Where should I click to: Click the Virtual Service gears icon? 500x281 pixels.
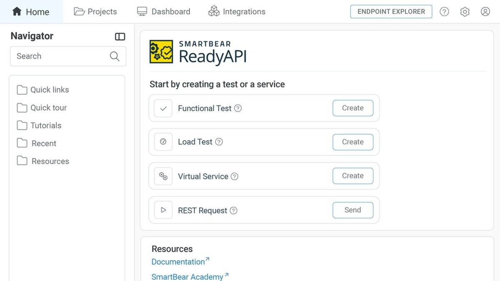click(163, 177)
